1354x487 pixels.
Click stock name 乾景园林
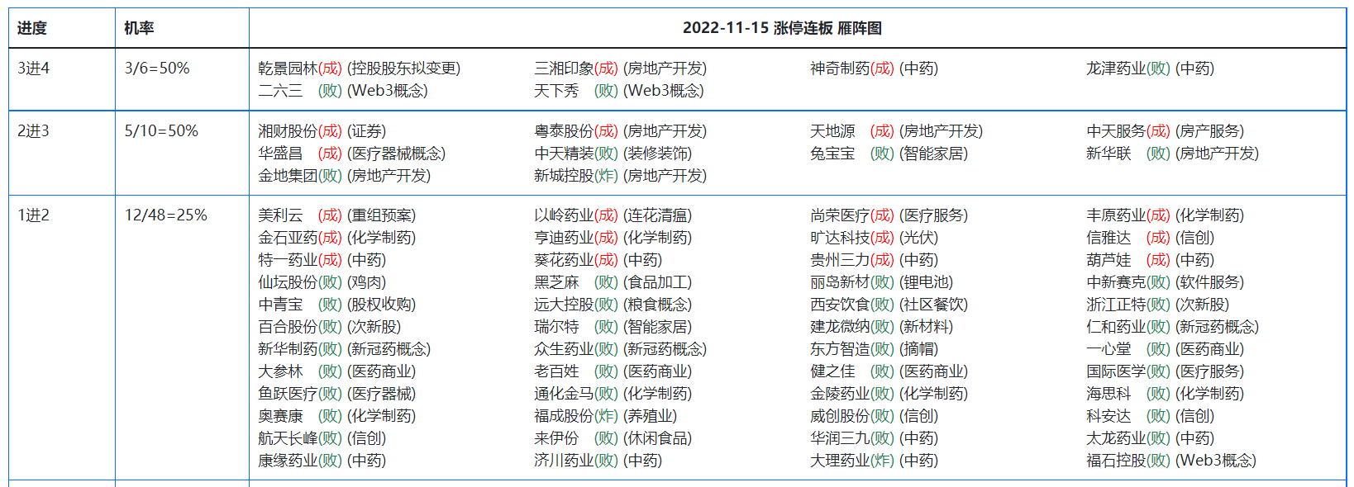(x=288, y=69)
